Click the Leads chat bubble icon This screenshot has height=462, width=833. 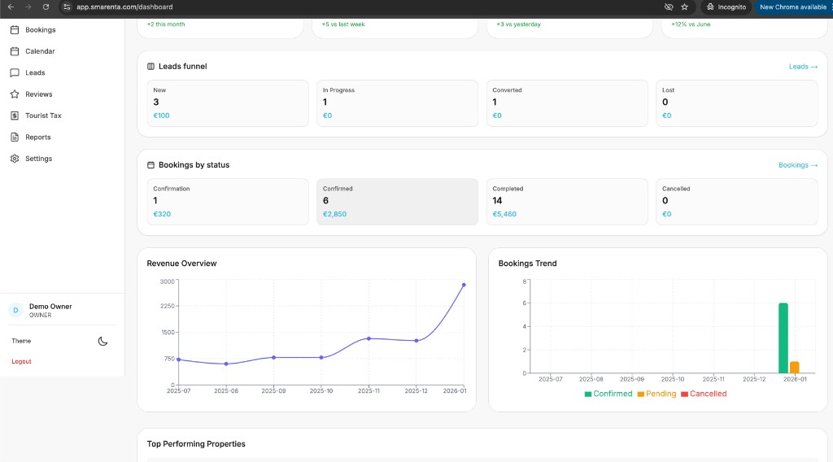[15, 72]
